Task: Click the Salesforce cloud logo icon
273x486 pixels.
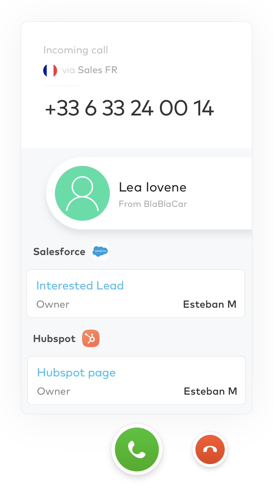Action: (100, 251)
